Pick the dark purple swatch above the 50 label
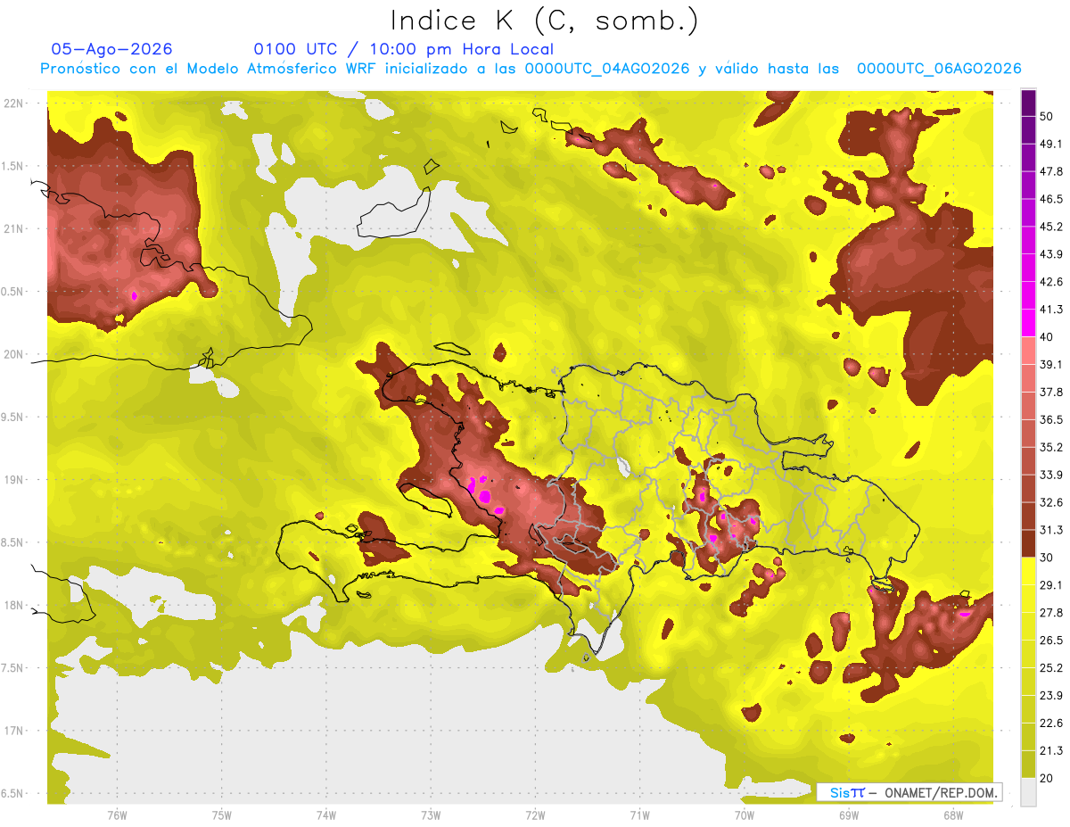 click(1028, 103)
